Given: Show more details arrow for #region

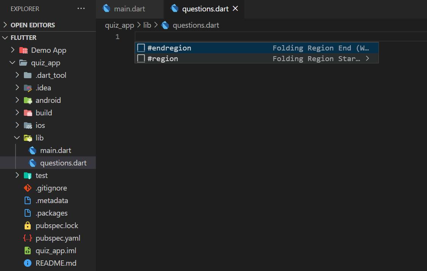Looking at the screenshot, I should 367,58.
